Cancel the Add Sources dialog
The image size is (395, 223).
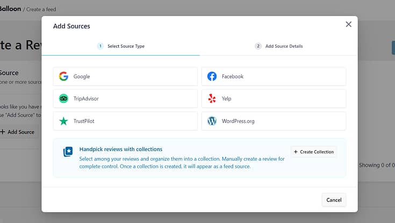point(334,200)
